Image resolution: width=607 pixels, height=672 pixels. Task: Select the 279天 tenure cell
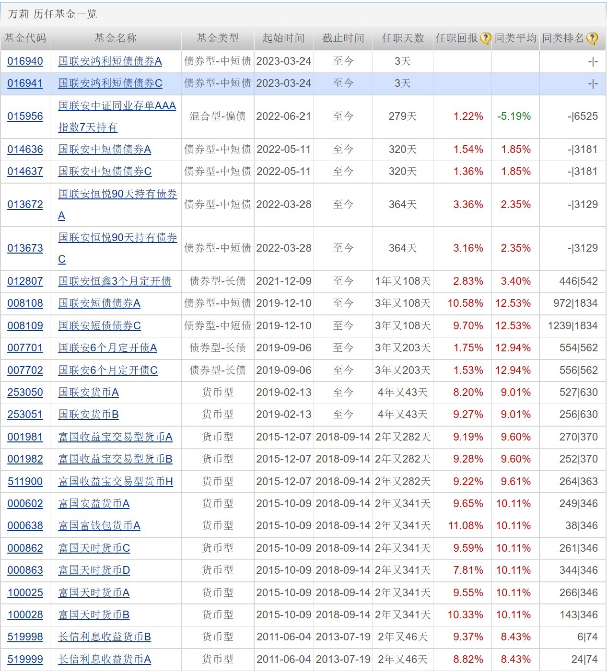pyautogui.click(x=403, y=116)
